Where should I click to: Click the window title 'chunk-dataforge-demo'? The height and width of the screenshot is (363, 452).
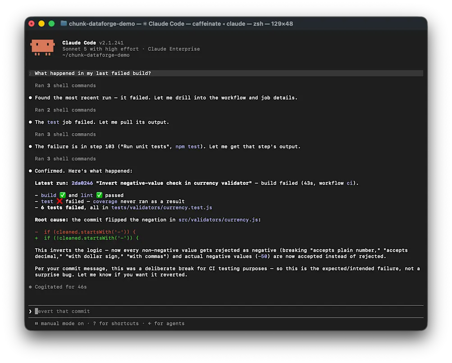(102, 23)
